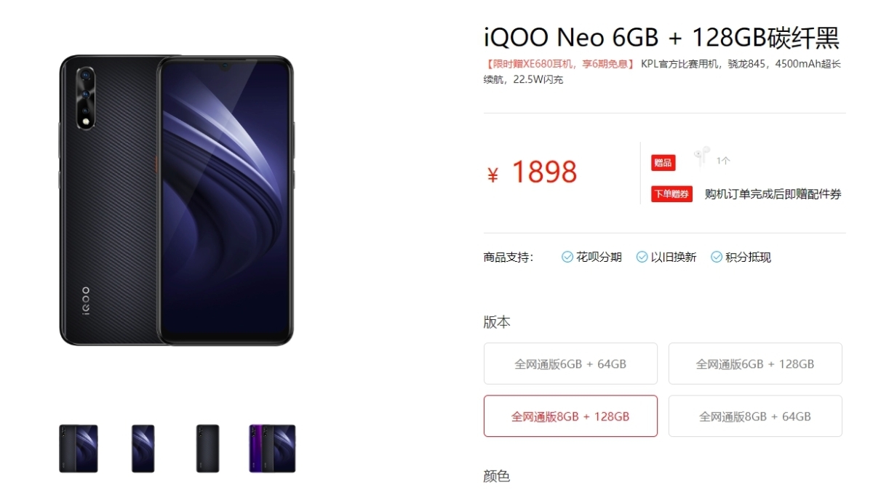This screenshot has height=493, width=873.
Task: Click the earphone gift icon
Action: (x=701, y=156)
